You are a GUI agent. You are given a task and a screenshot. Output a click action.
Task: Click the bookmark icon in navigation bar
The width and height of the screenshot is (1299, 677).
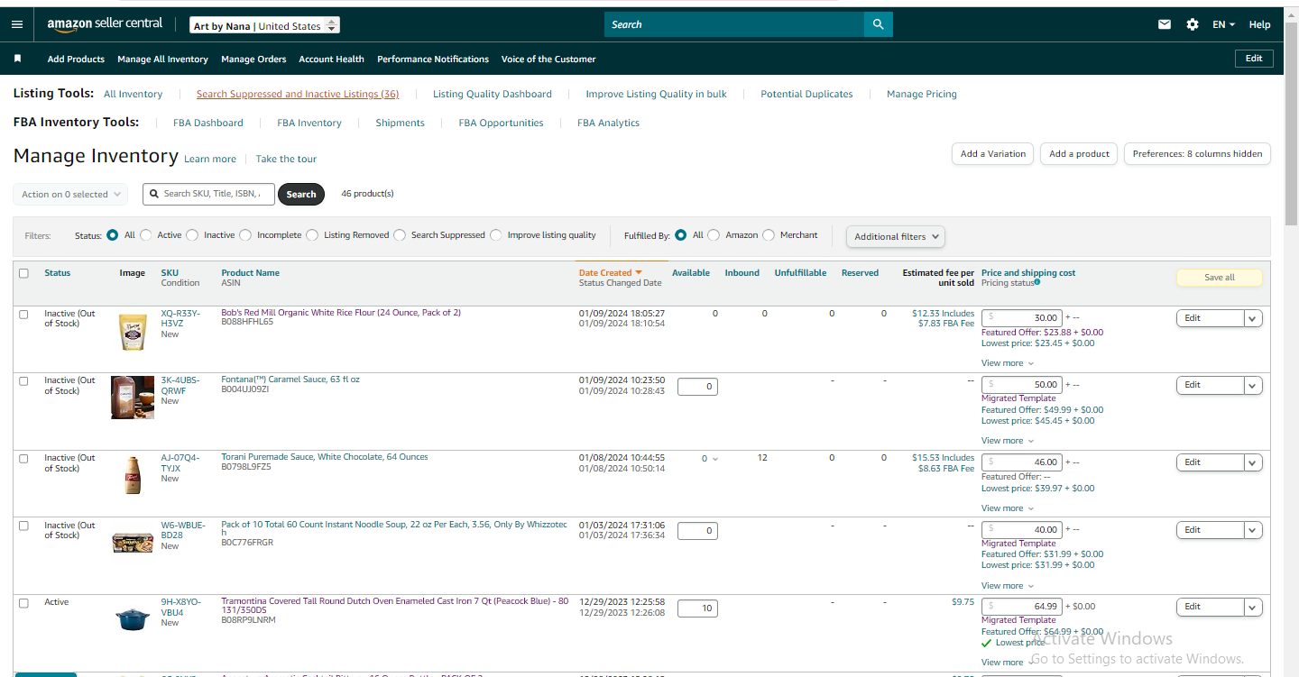(17, 59)
